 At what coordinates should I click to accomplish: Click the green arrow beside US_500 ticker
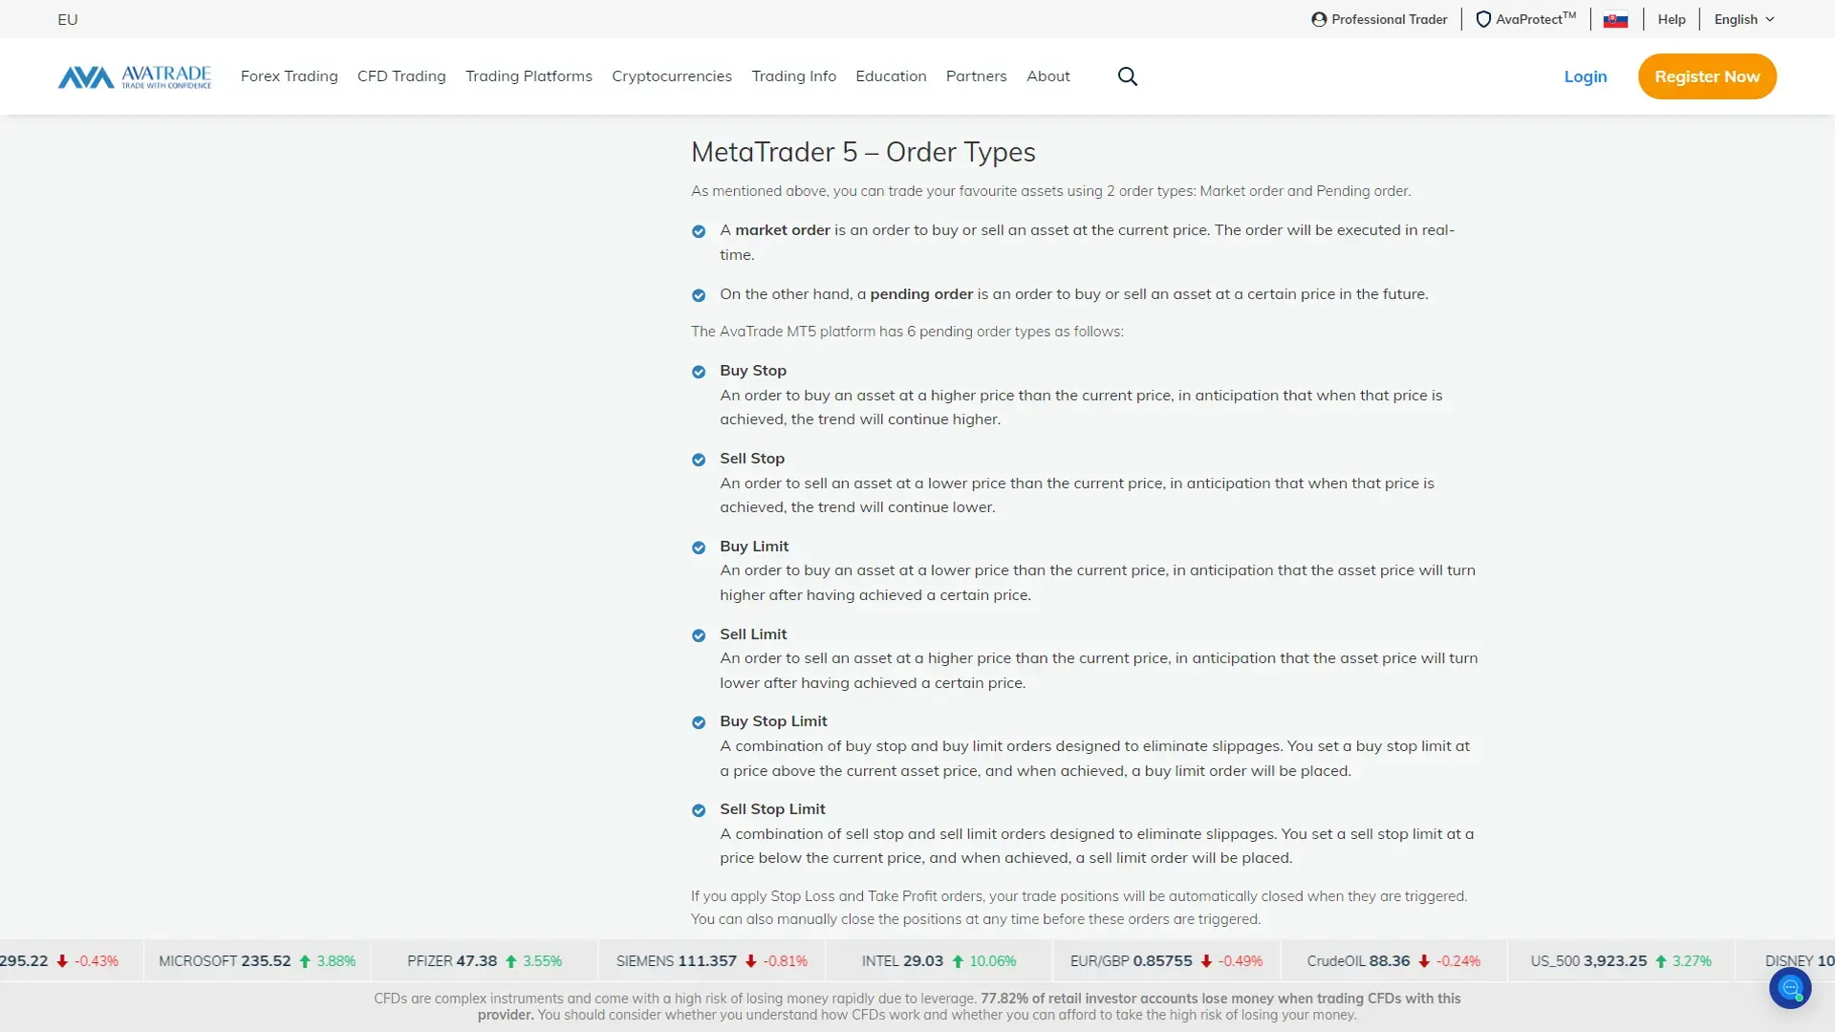point(1661,961)
